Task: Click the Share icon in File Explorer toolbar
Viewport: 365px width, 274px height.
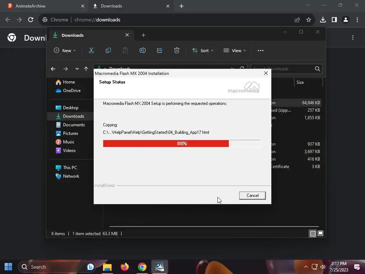Action: 160,51
